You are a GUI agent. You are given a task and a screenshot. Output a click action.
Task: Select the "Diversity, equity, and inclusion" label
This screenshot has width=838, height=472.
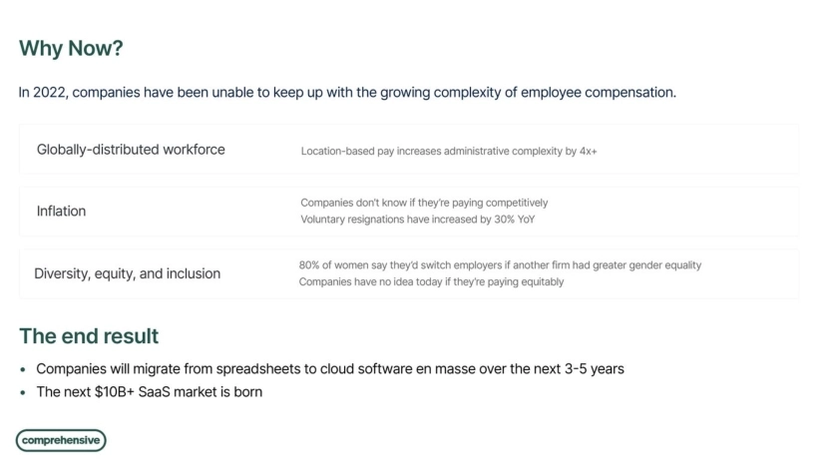pyautogui.click(x=128, y=273)
